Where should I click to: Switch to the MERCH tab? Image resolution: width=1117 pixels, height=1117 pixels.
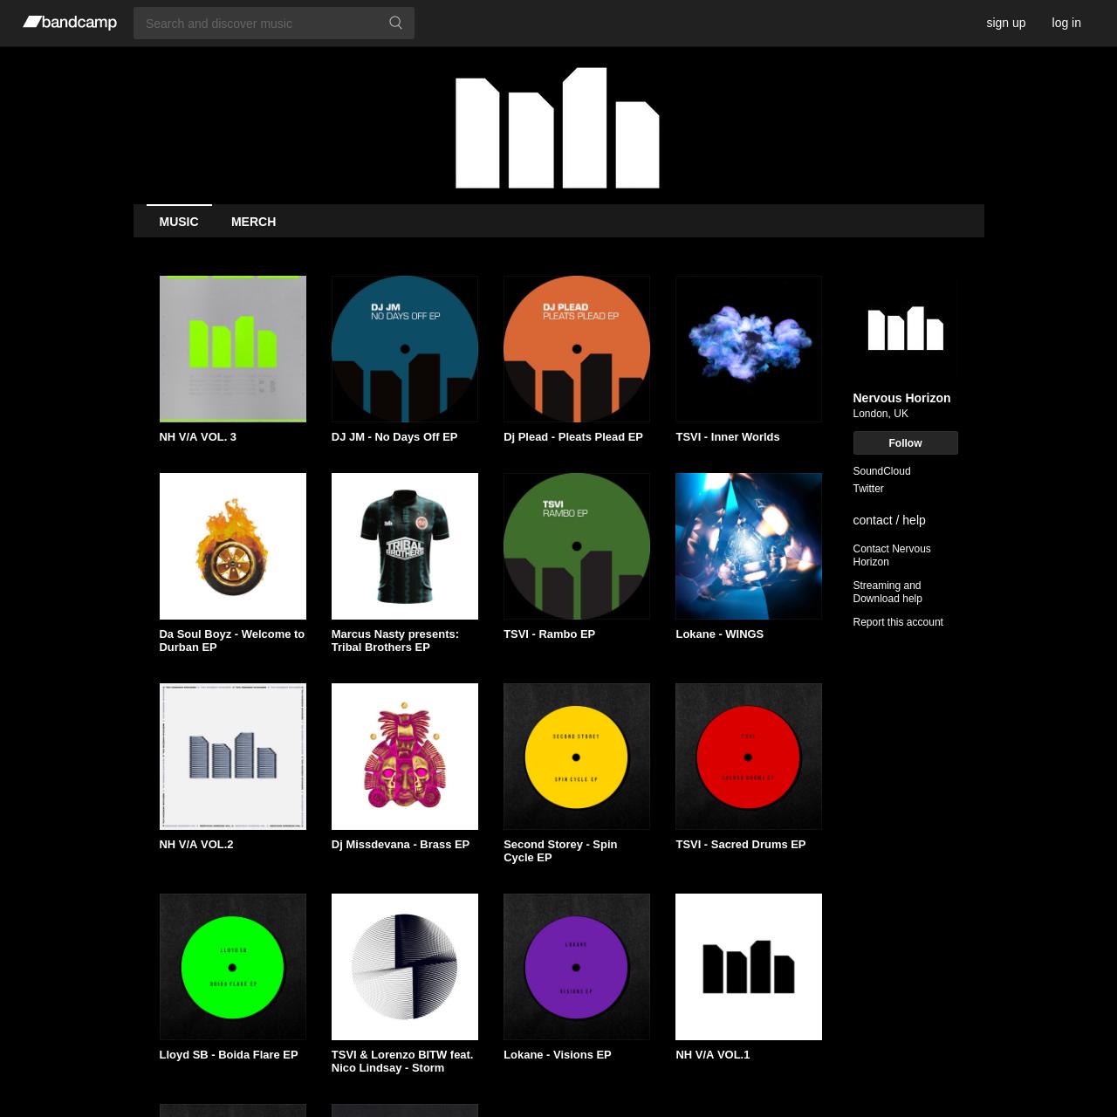(253, 222)
